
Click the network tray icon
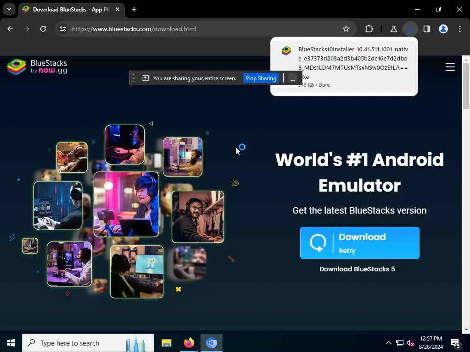[400, 343]
